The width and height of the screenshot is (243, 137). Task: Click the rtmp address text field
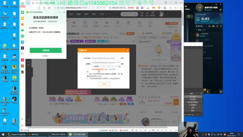click(106, 58)
